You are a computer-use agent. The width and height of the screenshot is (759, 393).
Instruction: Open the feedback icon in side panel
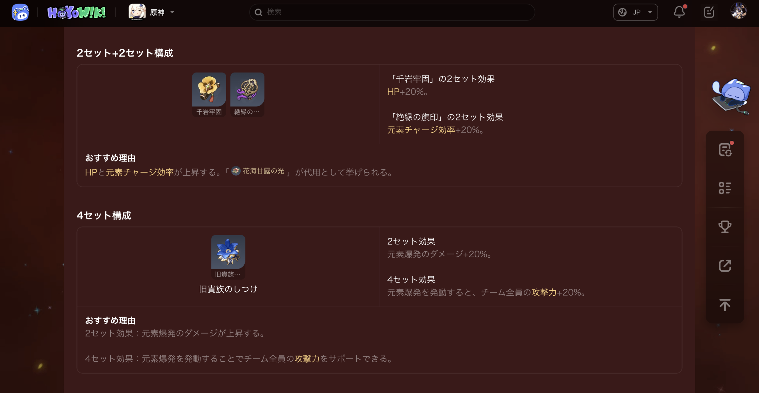point(725,149)
